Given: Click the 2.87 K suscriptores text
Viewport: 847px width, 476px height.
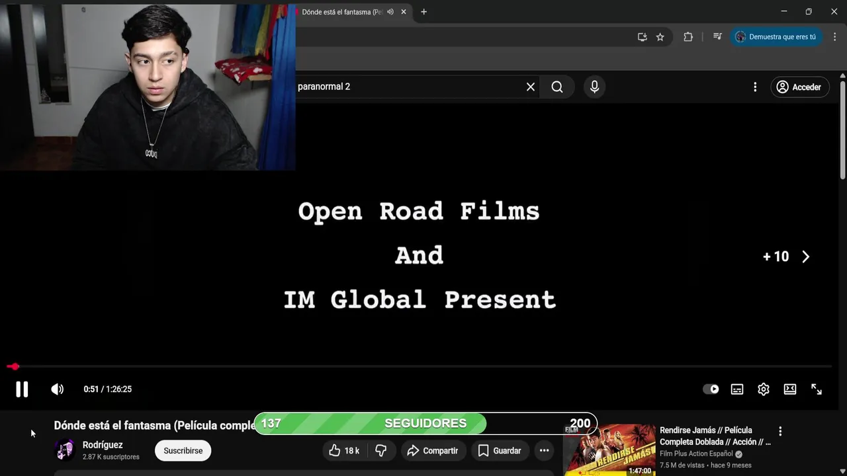Looking at the screenshot, I should pos(111,457).
